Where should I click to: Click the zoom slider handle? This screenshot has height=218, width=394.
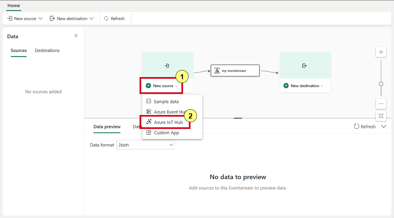click(x=381, y=84)
